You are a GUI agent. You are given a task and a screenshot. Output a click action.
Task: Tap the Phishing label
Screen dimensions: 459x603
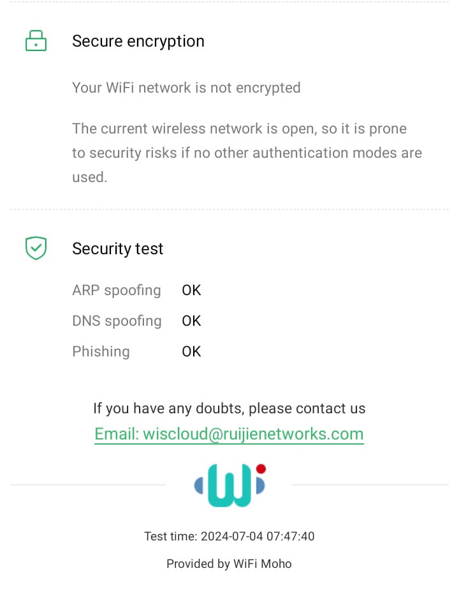click(101, 351)
